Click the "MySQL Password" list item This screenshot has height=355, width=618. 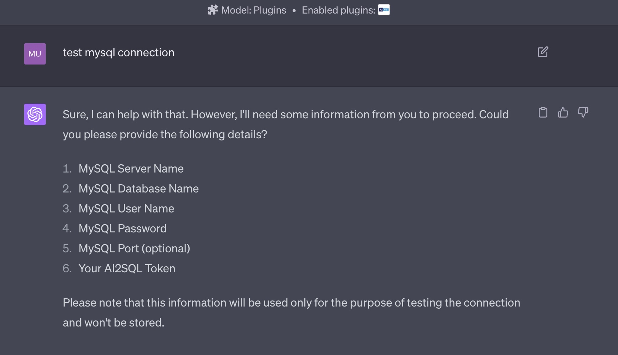(122, 228)
